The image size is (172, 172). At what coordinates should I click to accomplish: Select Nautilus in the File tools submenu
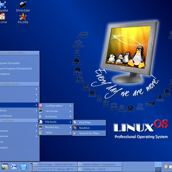[89, 128]
